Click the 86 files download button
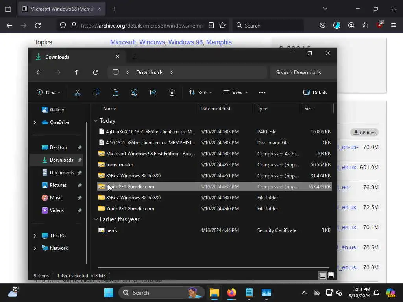 coord(364,133)
